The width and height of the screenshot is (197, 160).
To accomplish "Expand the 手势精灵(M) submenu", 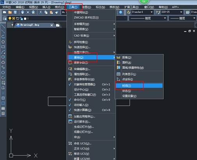I will point(91,24).
